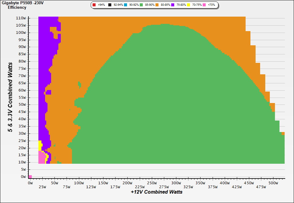This screenshot has height=203, width=294.
Task: Click the 5 & 3.3V Combined Watts axis title
Action: (x=11, y=97)
